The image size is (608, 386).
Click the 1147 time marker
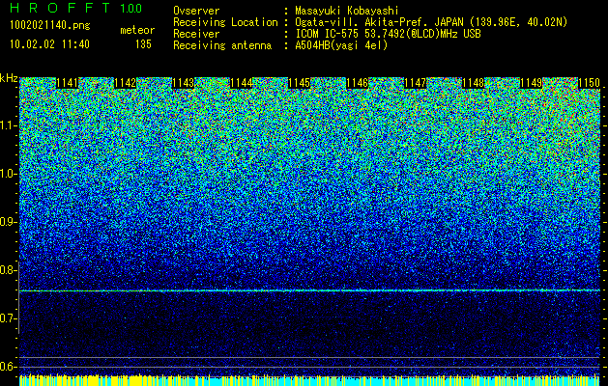416,83
